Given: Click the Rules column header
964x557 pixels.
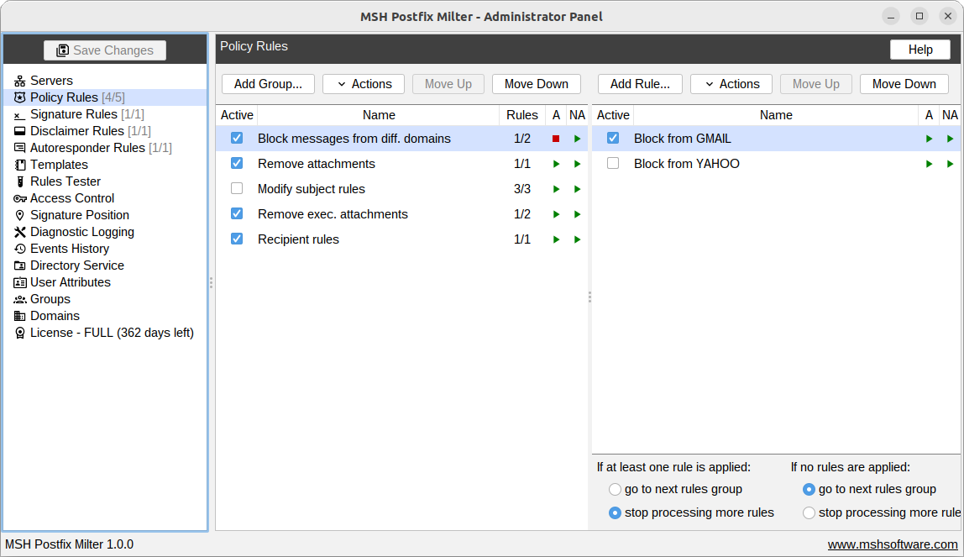Looking at the screenshot, I should click(x=522, y=115).
